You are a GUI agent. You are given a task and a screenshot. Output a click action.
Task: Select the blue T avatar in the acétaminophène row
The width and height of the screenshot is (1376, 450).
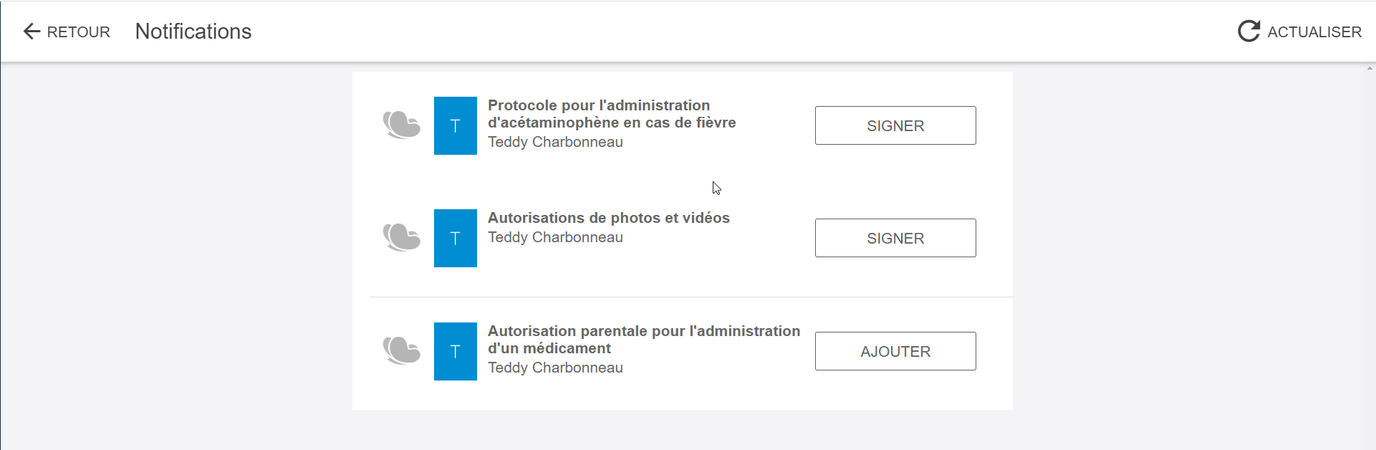(x=456, y=125)
